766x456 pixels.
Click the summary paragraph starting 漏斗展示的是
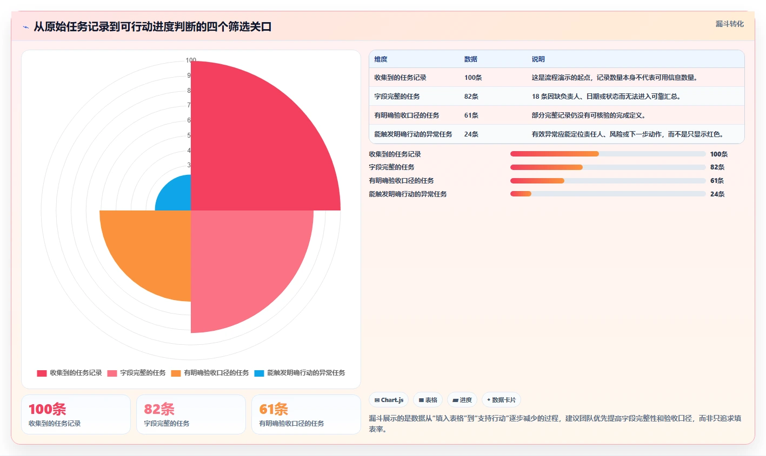(x=555, y=424)
